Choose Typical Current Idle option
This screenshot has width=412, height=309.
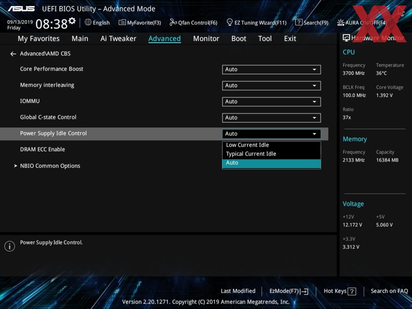(x=271, y=154)
